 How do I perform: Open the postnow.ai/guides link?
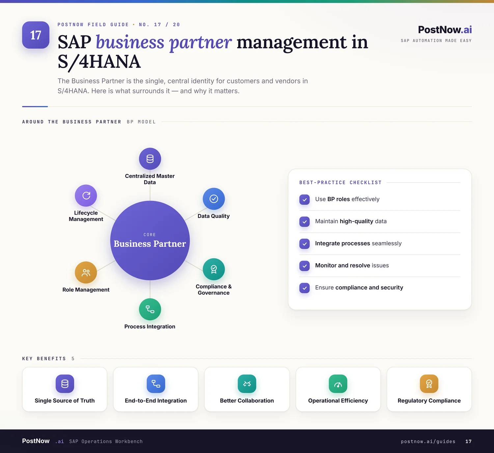click(428, 441)
